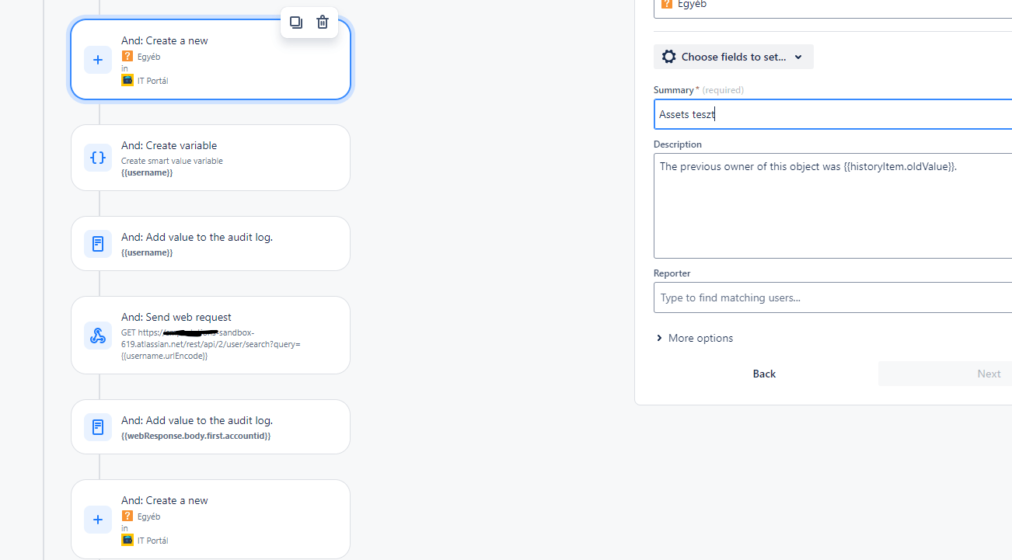Click the plus icon on Create a new action
Image resolution: width=1012 pixels, height=560 pixels.
pyautogui.click(x=97, y=59)
